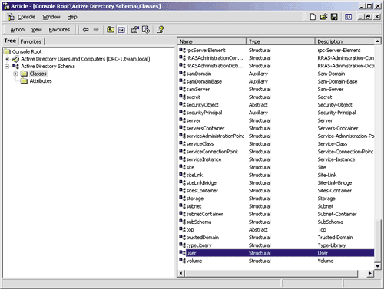Select the subSchema class row
The image size is (384, 289).
[x=276, y=222]
